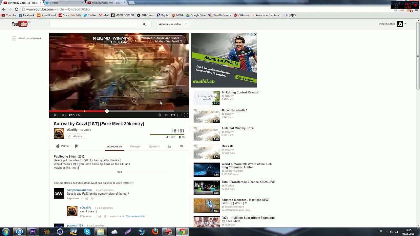The image size is (420, 236).
Task: Switch to Mes abonnements browser tab
Action: [106, 3]
